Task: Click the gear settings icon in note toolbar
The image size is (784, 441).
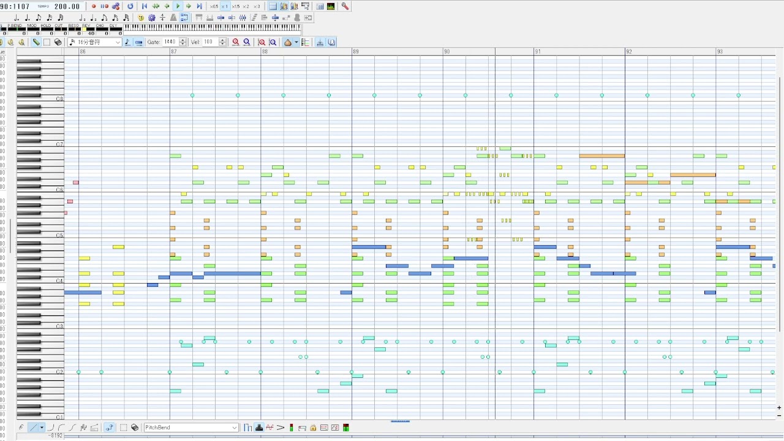Action: pyautogui.click(x=152, y=18)
